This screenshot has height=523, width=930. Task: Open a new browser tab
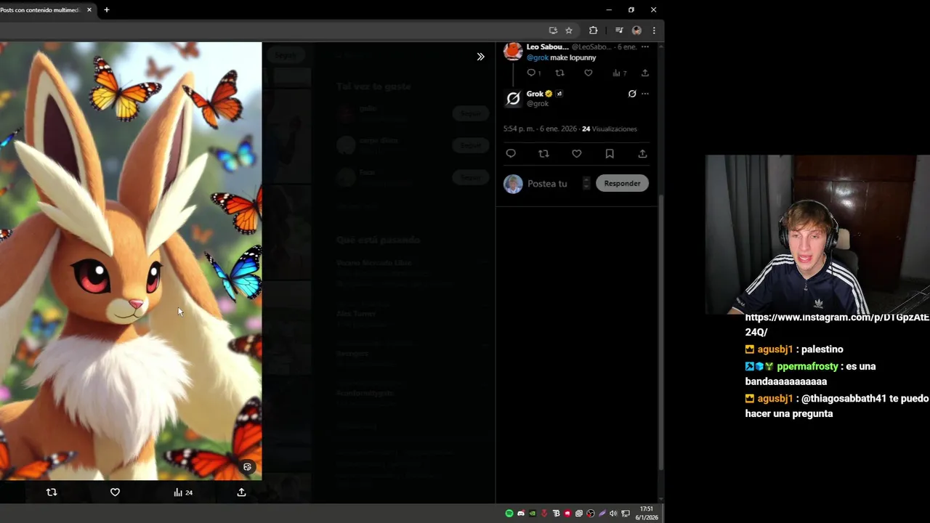click(106, 9)
